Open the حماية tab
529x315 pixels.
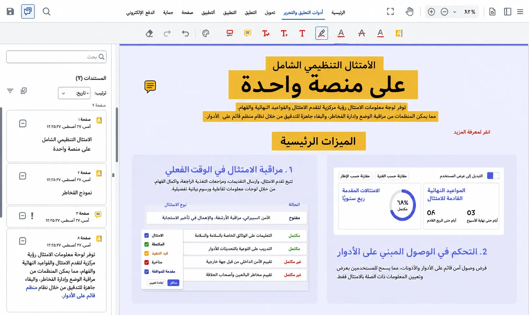pos(168,12)
